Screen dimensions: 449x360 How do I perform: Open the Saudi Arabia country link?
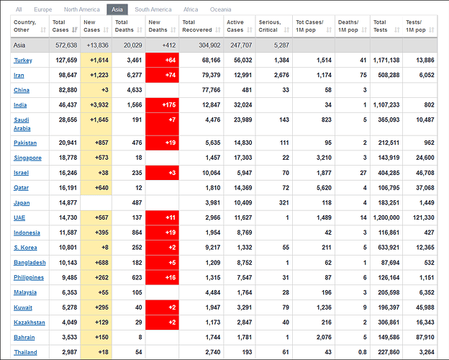[22, 124]
